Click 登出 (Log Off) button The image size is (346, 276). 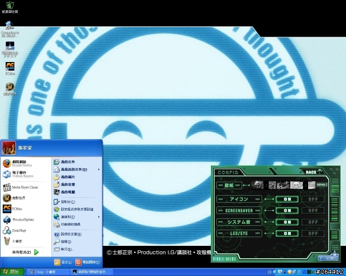(x=63, y=262)
